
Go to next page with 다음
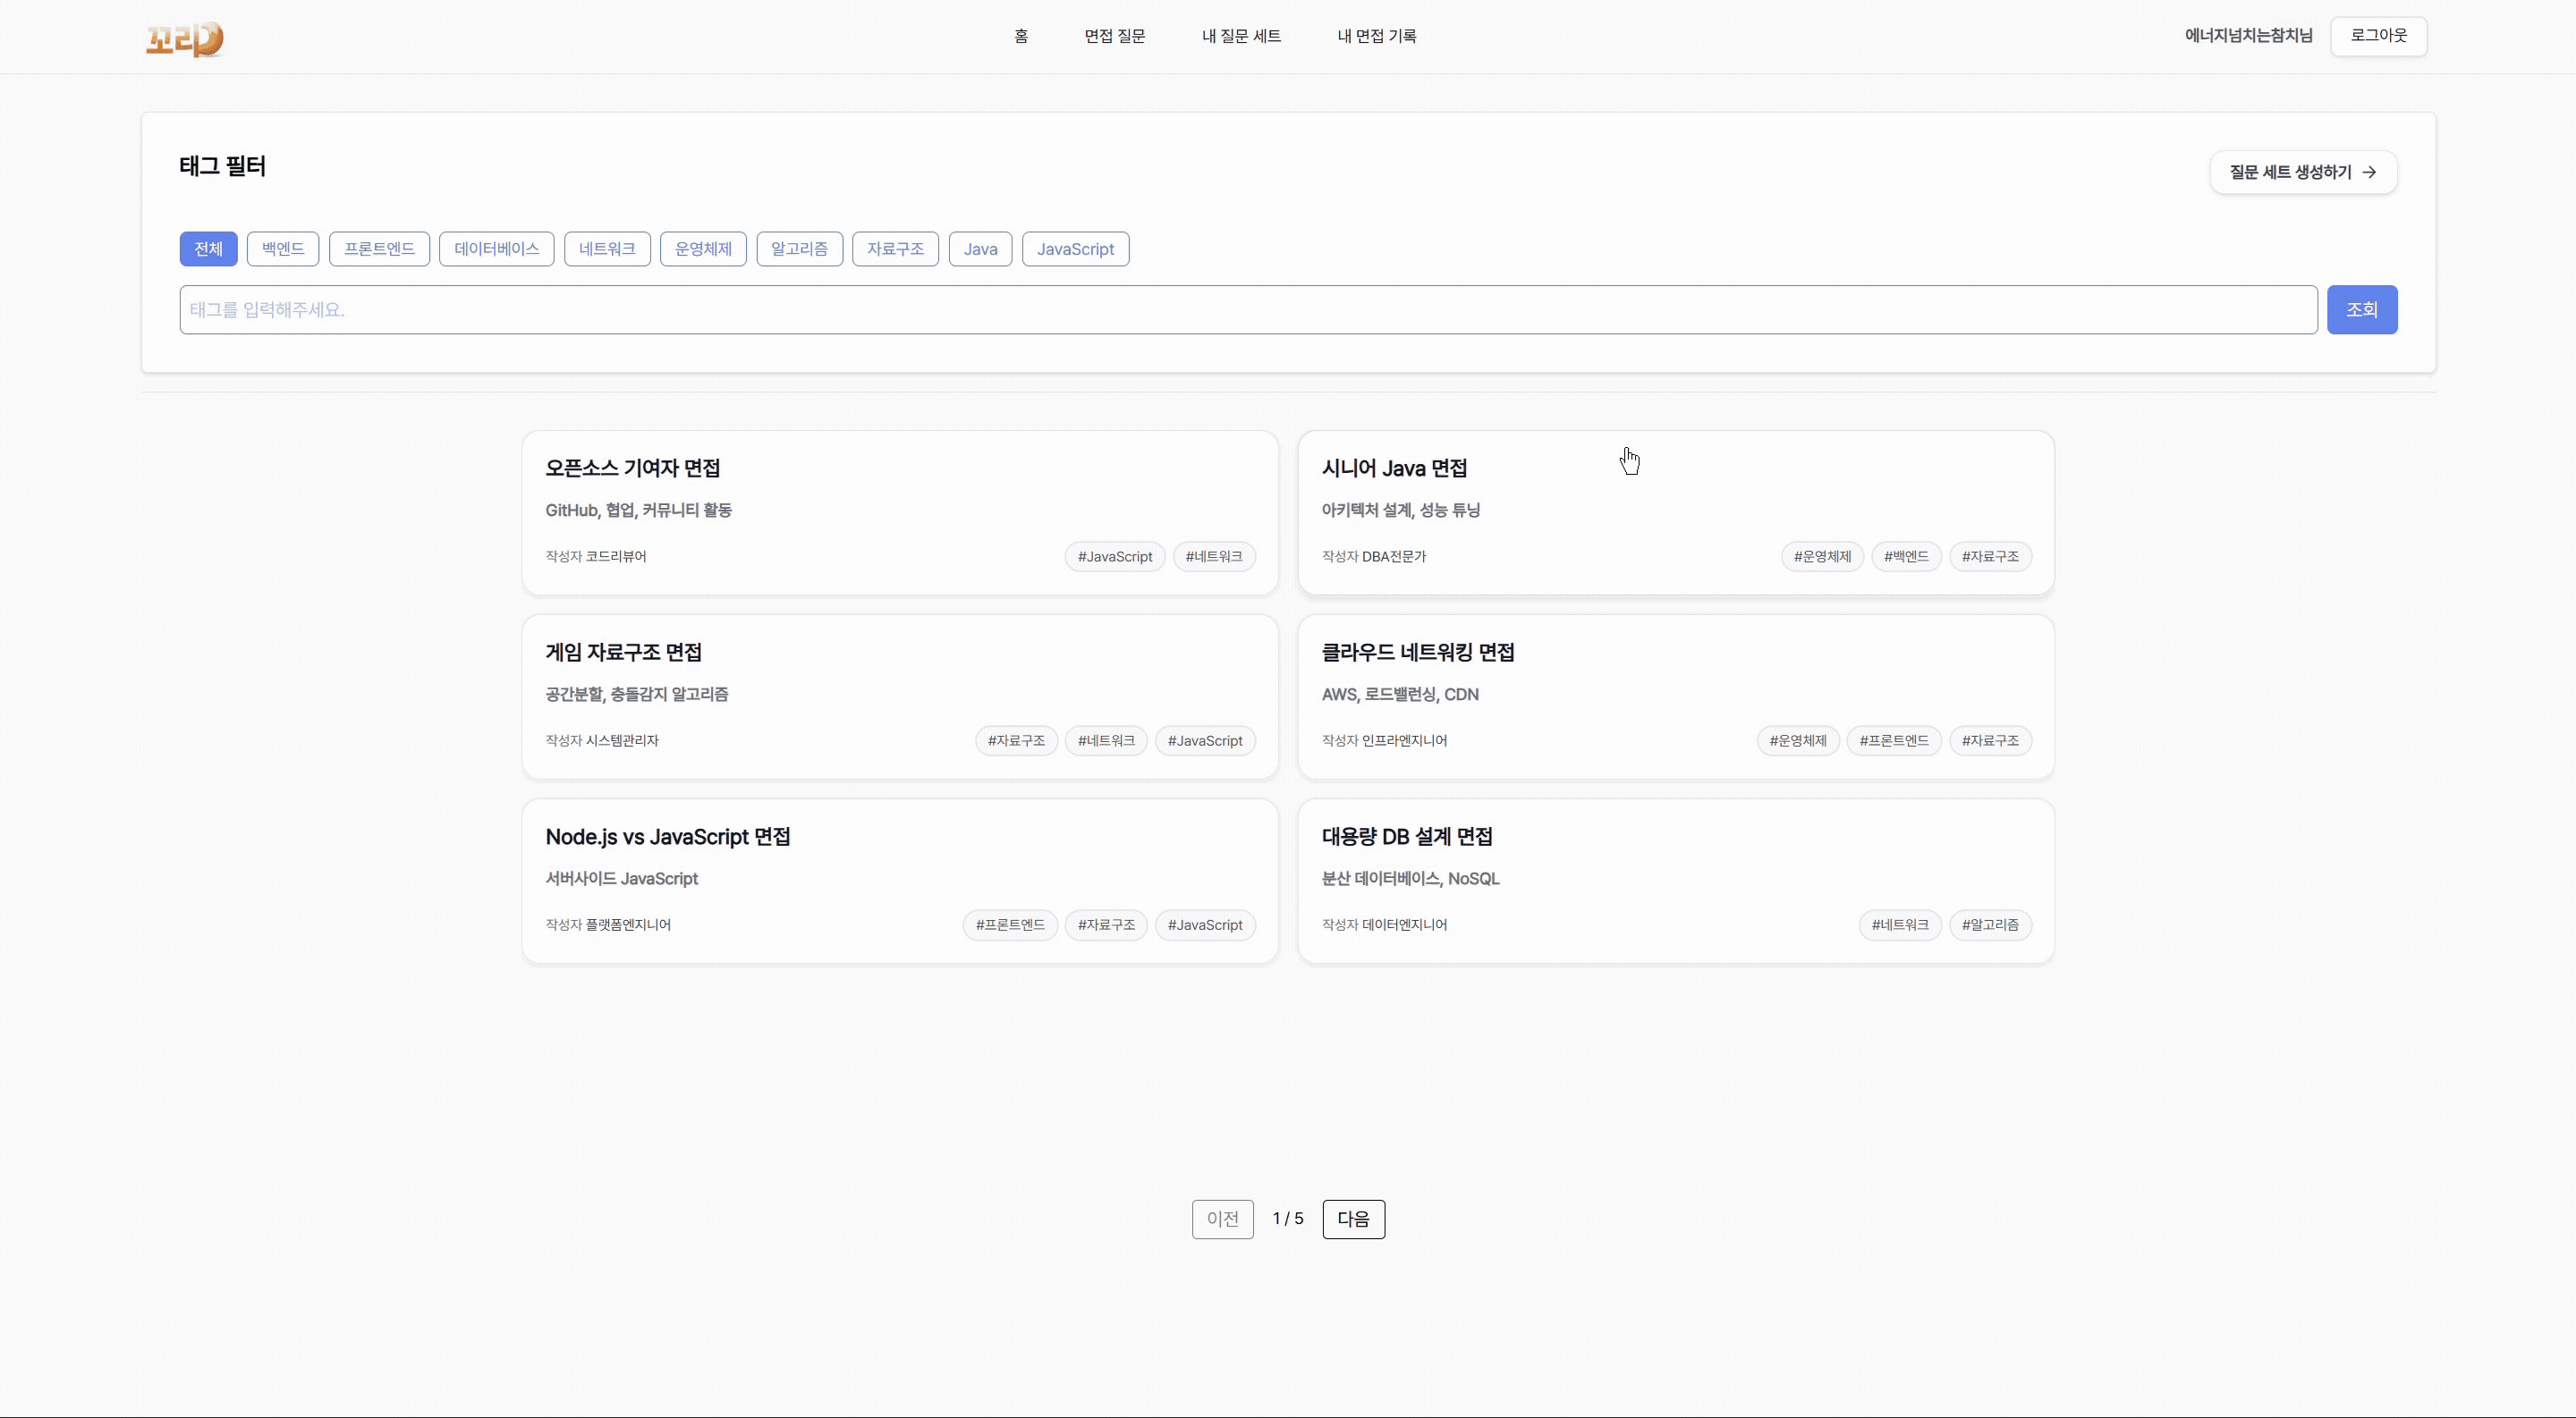pyautogui.click(x=1353, y=1220)
